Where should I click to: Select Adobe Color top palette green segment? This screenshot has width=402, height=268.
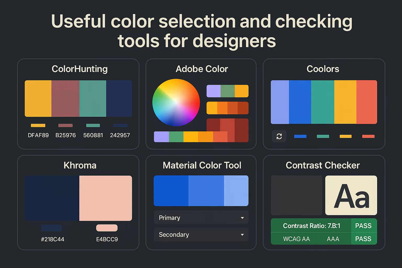point(228,91)
